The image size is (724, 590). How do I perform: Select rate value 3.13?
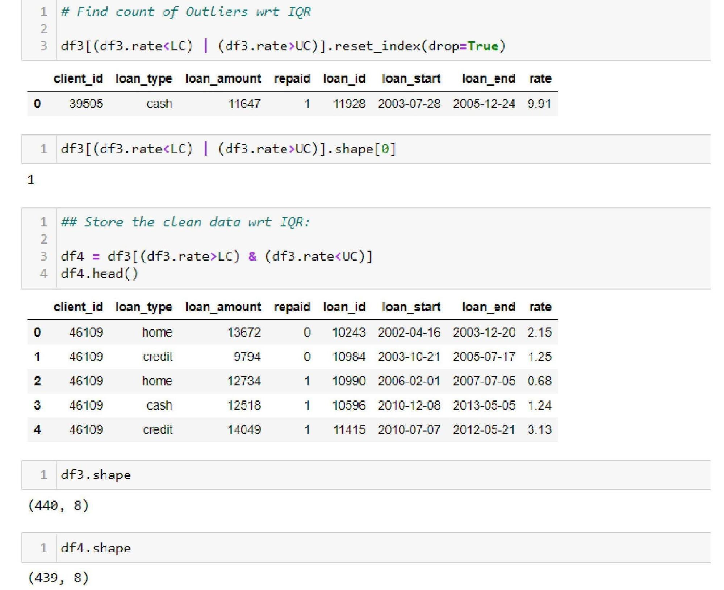539,430
